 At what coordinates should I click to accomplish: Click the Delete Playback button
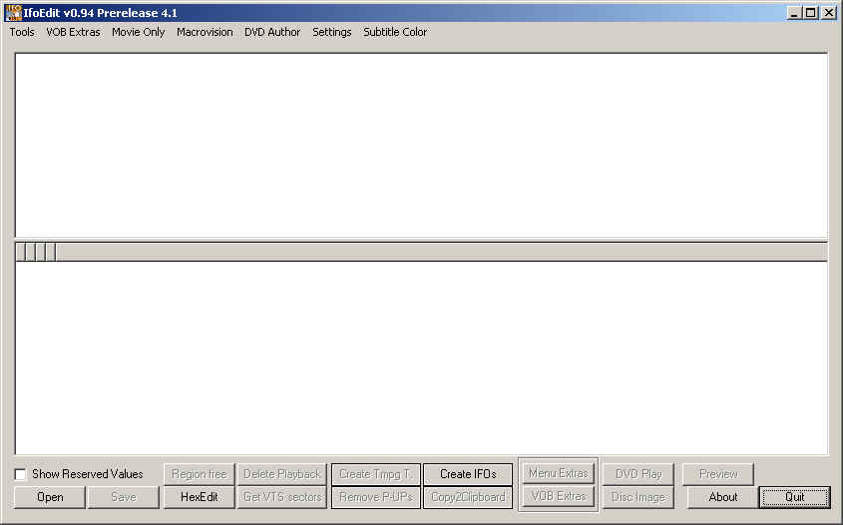(x=282, y=474)
